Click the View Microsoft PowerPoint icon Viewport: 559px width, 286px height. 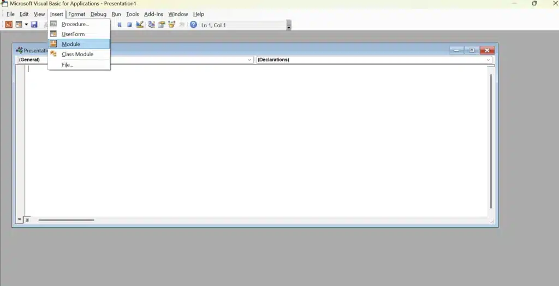tap(9, 25)
